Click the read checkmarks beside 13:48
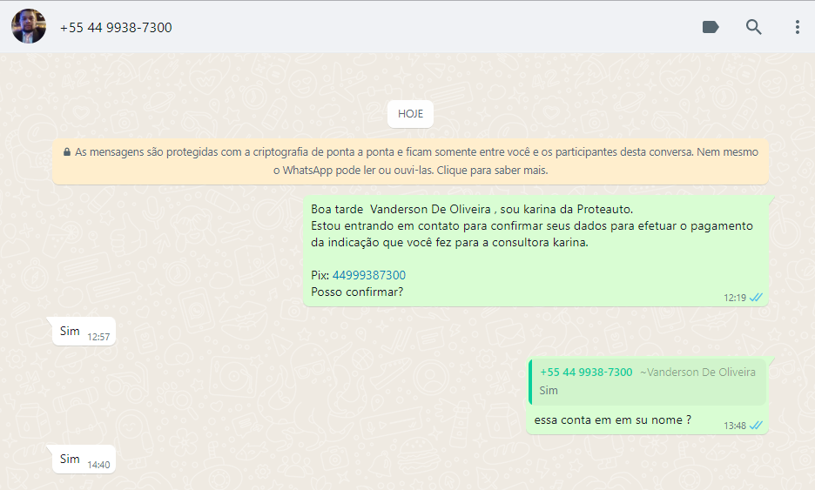The width and height of the screenshot is (815, 490). [x=757, y=426]
